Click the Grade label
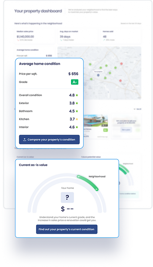Screen dimensions: 153x267 [23, 82]
